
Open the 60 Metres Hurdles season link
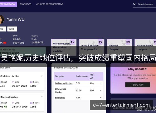[x=64, y=83]
